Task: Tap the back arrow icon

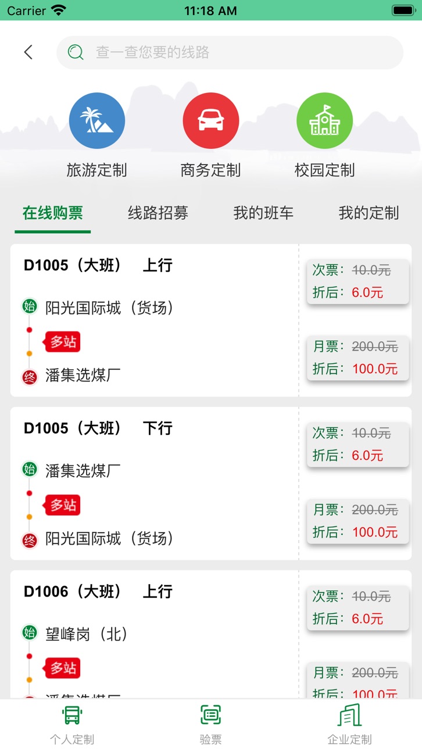Action: 28,52
